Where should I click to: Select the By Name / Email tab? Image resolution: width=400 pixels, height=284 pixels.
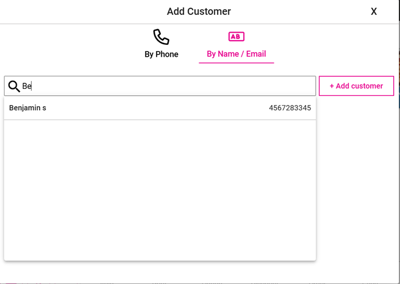(x=236, y=54)
